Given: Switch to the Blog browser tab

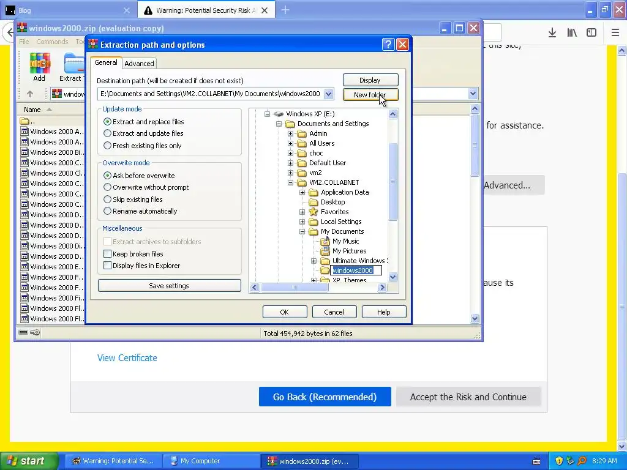Looking at the screenshot, I should [68, 10].
